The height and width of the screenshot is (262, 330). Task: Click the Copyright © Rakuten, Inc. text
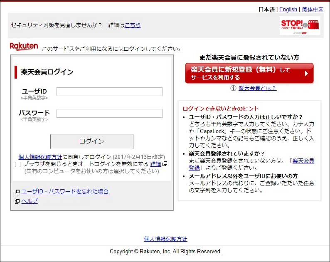point(165,251)
